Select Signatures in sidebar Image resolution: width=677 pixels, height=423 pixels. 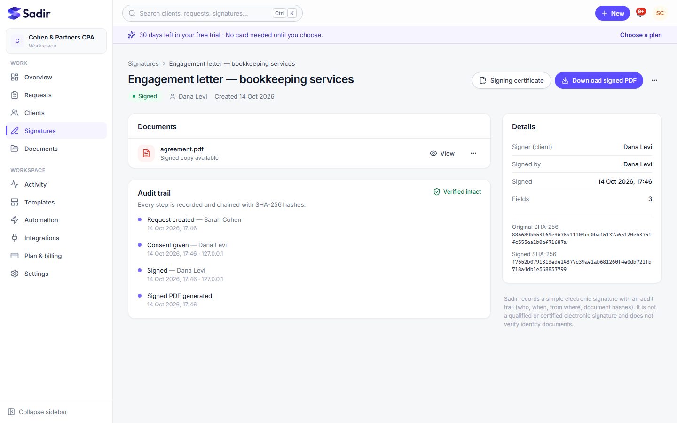56,131
